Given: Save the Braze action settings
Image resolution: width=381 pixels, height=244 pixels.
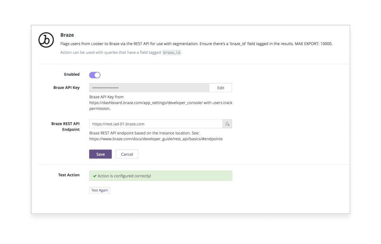Looking at the screenshot, I should [100, 154].
